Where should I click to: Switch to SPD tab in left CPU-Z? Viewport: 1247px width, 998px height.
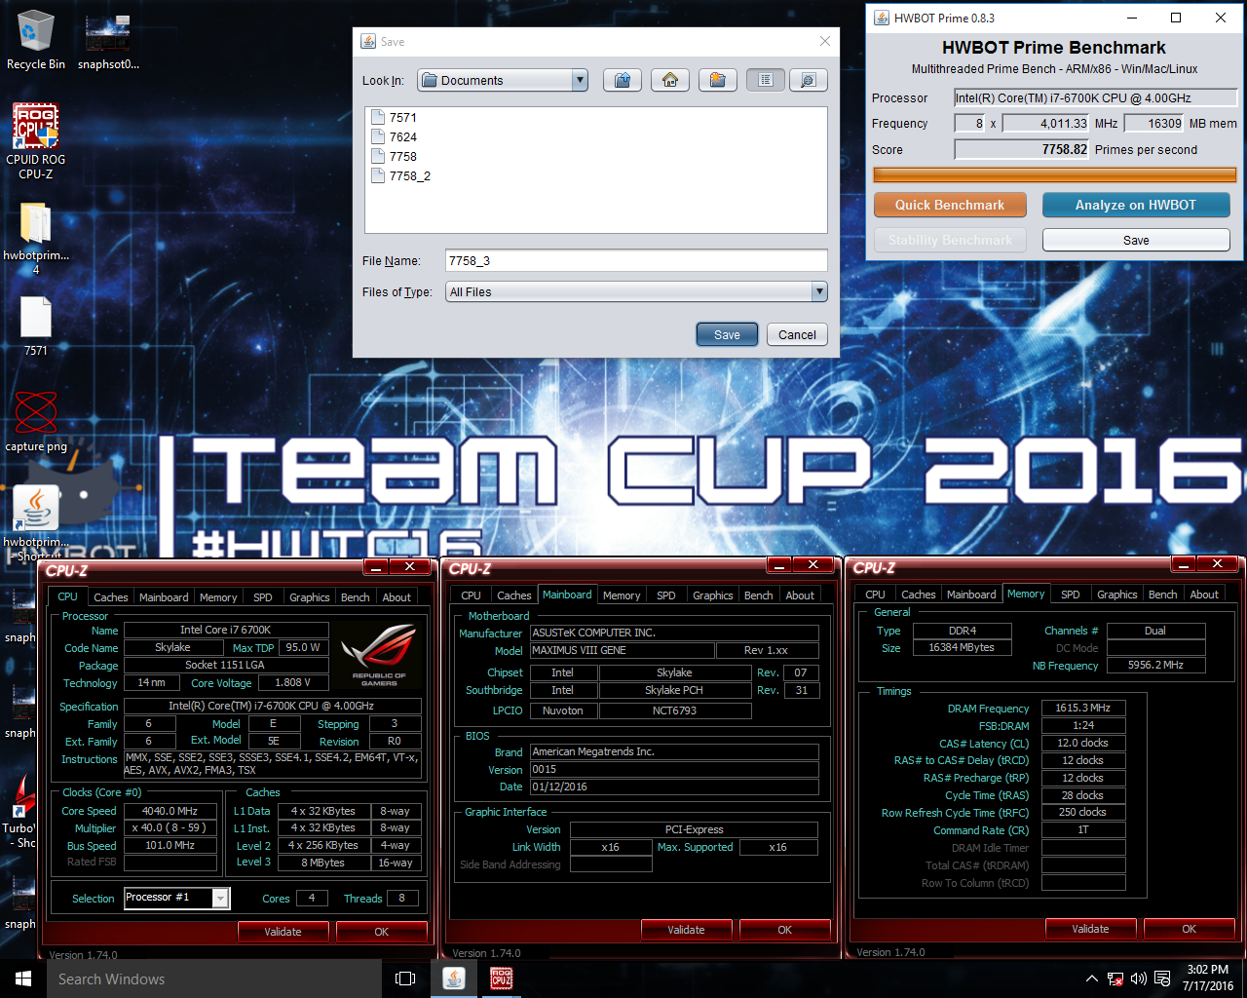point(263,597)
